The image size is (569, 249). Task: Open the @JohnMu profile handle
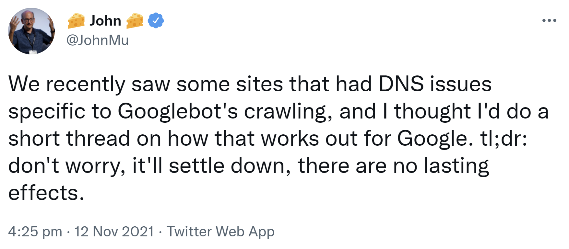(x=98, y=40)
